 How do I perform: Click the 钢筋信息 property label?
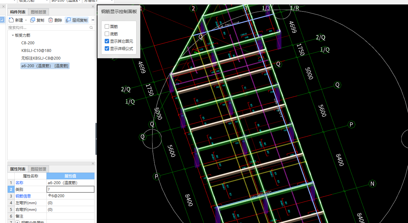click(x=23, y=196)
